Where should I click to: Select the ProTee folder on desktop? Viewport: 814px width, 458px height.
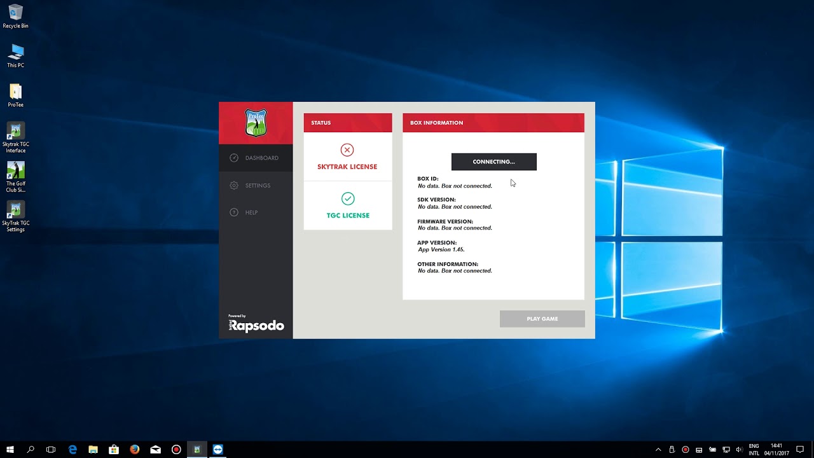pyautogui.click(x=16, y=95)
